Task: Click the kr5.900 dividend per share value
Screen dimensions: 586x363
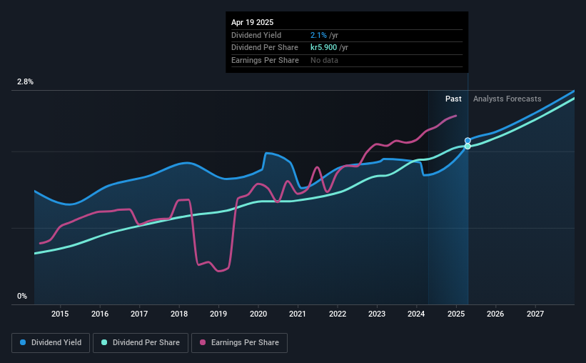Action: pos(323,48)
